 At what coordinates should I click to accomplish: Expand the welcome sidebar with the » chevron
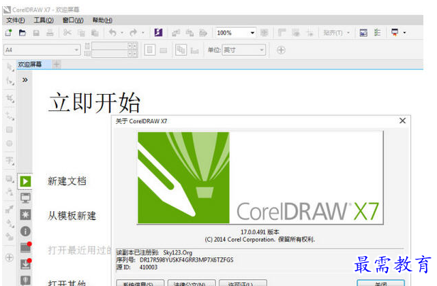pos(25,80)
